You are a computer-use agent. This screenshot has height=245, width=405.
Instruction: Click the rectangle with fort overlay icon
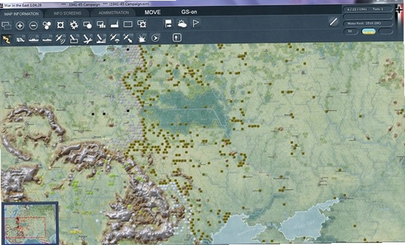tap(142, 24)
